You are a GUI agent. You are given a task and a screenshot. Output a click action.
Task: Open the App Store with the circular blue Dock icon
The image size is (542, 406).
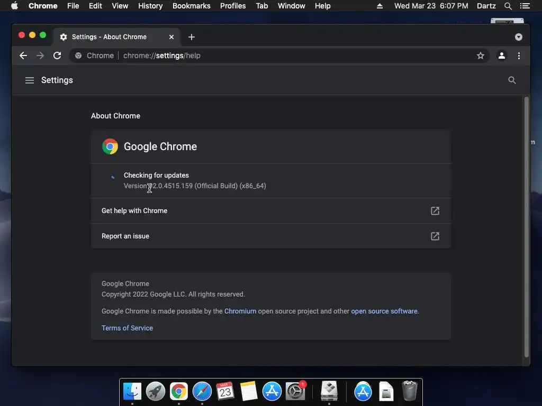tap(272, 391)
